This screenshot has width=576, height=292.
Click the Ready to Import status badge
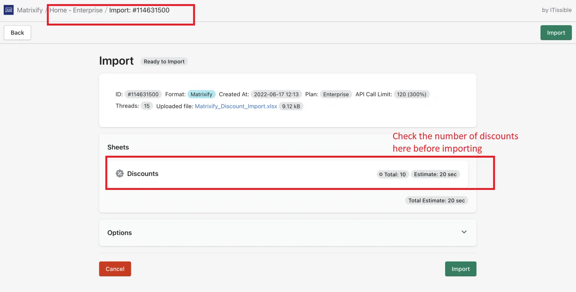[x=164, y=62]
